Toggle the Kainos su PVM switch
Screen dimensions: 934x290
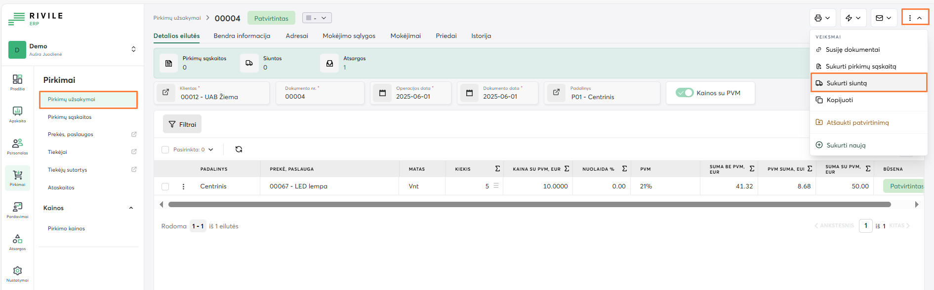[685, 93]
